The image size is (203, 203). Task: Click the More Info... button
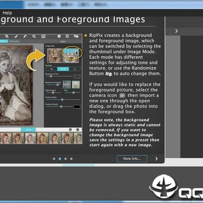[132, 158]
